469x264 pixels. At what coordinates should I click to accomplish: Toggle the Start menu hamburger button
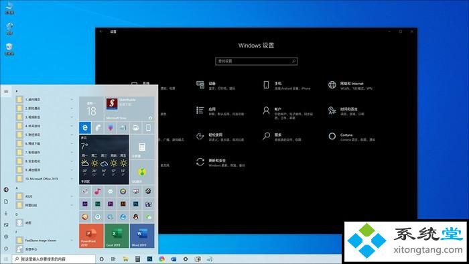point(6,92)
